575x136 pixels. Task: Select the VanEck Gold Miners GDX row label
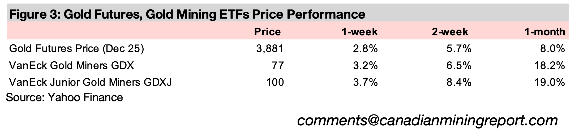pyautogui.click(x=71, y=65)
